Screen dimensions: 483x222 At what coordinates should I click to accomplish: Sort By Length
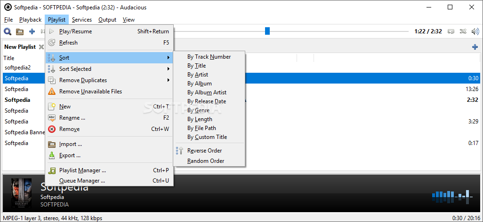tap(209, 119)
